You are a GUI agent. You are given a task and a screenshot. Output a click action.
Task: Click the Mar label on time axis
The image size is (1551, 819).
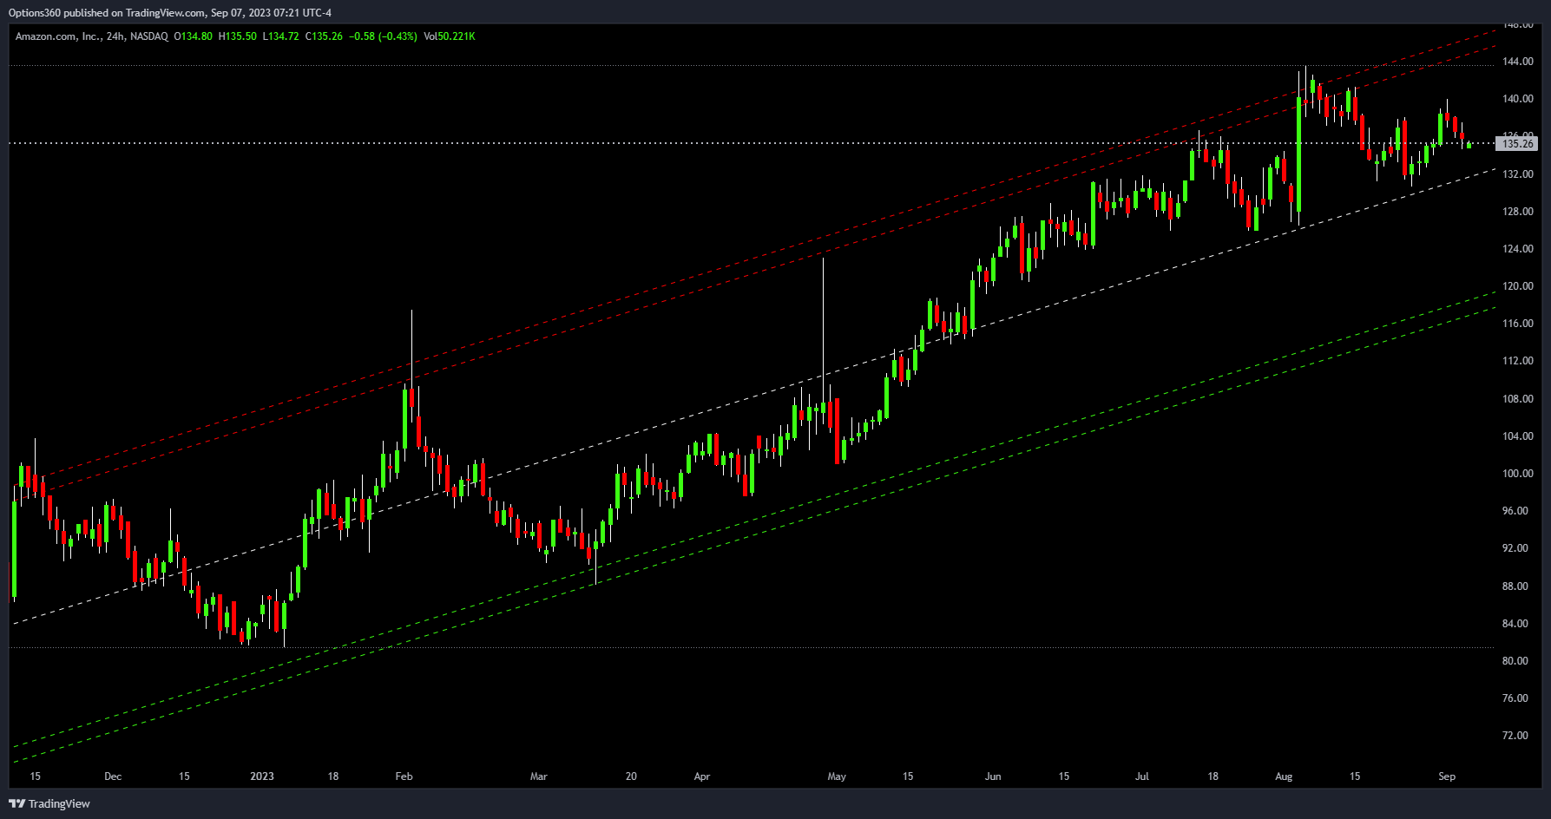(539, 776)
